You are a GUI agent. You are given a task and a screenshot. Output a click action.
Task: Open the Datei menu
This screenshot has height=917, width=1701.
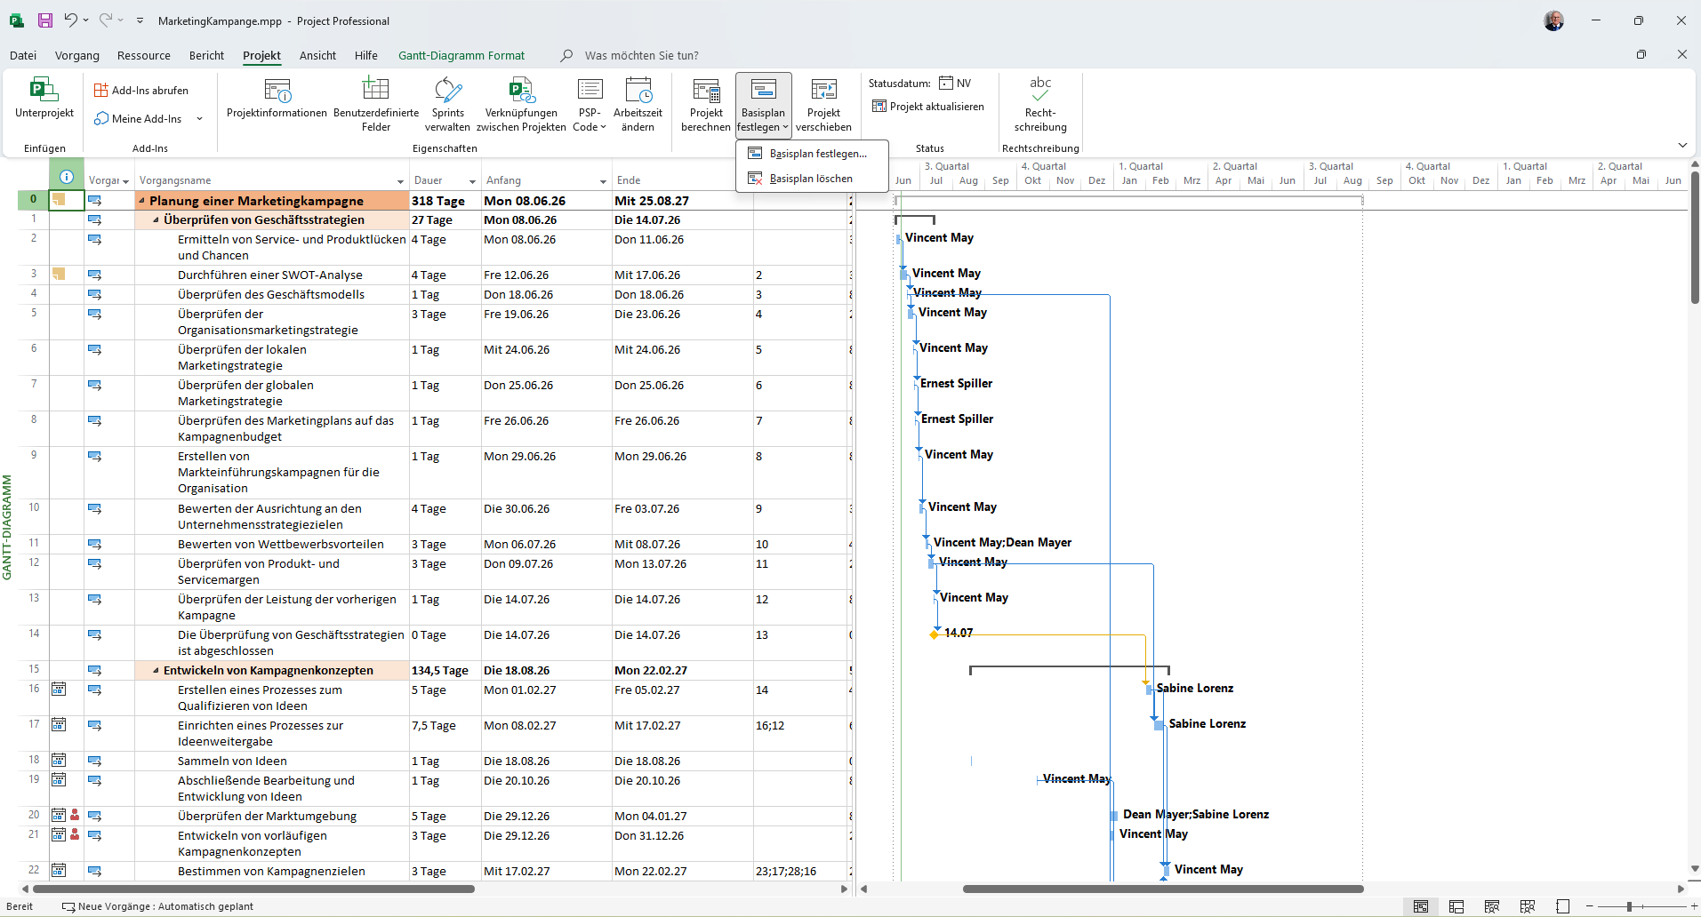[x=23, y=55]
